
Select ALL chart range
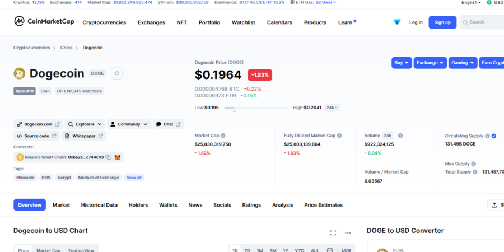(315, 250)
